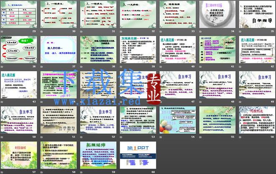
Task: Click animation star icon under slide 43
Action: 2,102
